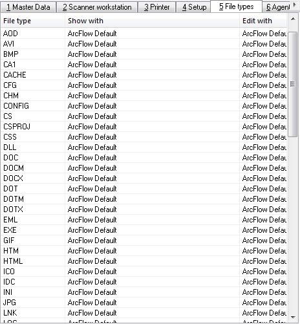The height and width of the screenshot is (324, 300).
Task: Switch to the Master Data tab
Action: [x=28, y=7]
